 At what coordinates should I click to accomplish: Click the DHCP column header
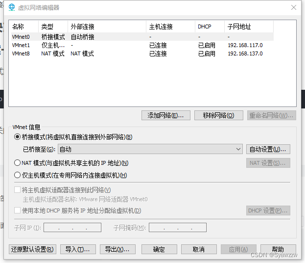click(210, 26)
